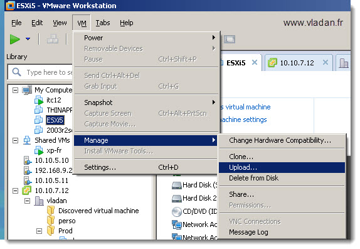Open the View menu
This screenshot has height=249, width=360.
[60, 23]
